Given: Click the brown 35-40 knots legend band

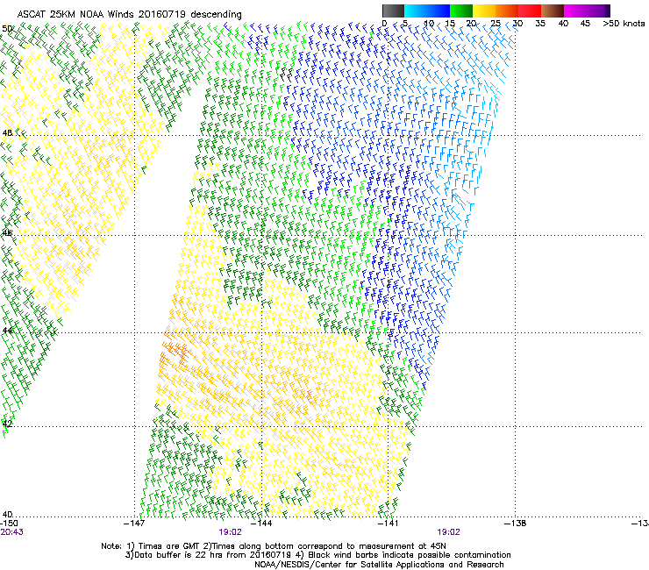Looking at the screenshot, I should [x=553, y=11].
